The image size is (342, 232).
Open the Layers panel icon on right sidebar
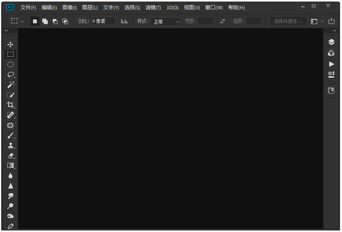point(331,42)
